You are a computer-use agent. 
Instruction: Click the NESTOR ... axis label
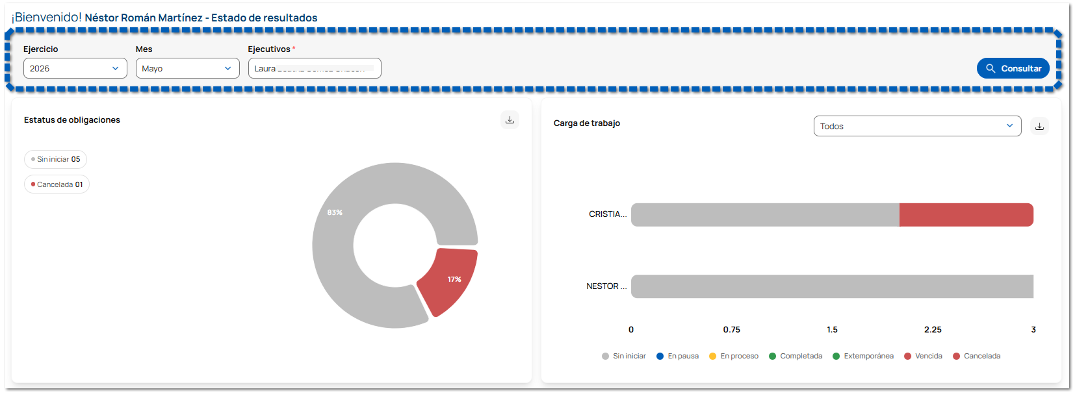606,286
